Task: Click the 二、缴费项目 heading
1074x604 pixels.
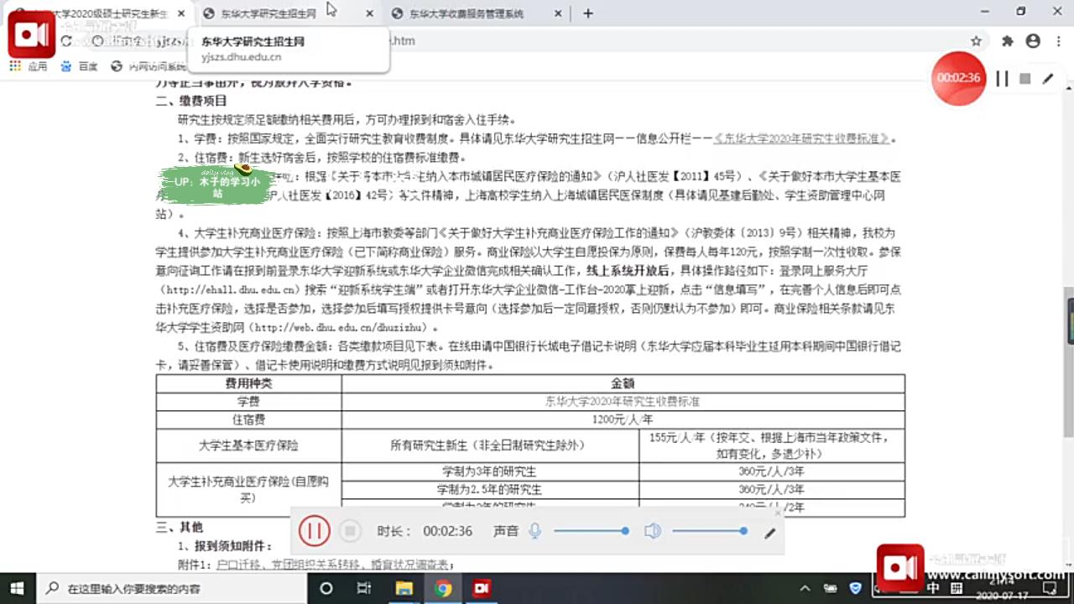Action: [x=191, y=101]
